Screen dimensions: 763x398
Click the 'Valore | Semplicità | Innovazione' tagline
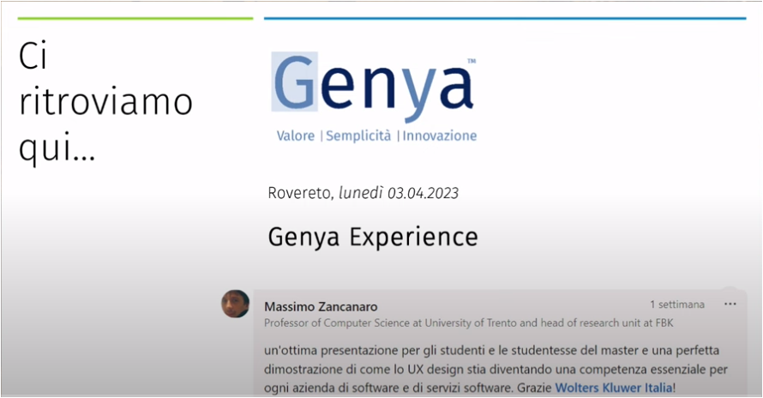point(376,136)
